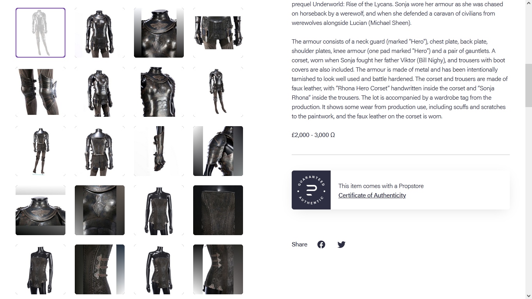Click the scrollbar down arrow

pos(528,295)
